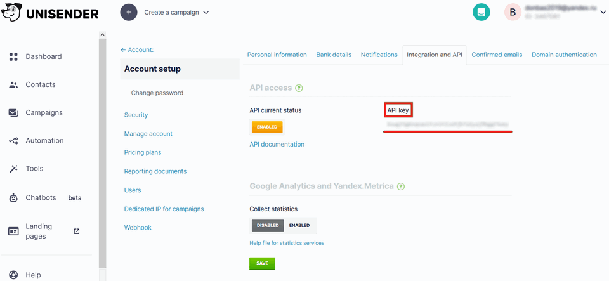Switch to the Notifications tab
Screen dimensions: 609x281
[x=379, y=55]
